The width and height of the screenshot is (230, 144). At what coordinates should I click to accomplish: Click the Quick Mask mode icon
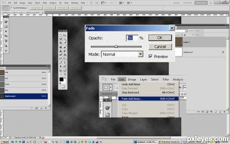[x=63, y=87]
